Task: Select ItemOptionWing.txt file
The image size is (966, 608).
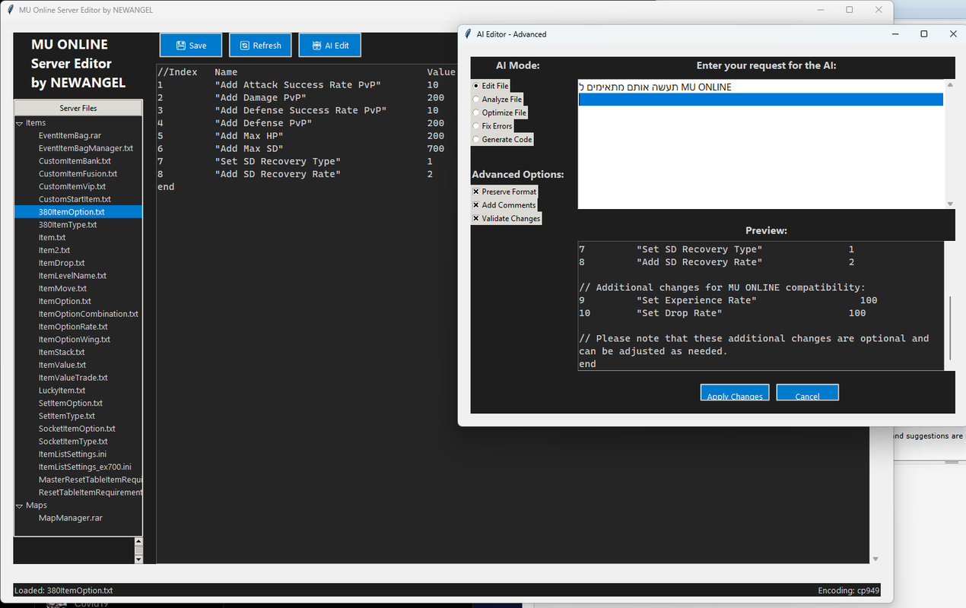Action: tap(75, 340)
